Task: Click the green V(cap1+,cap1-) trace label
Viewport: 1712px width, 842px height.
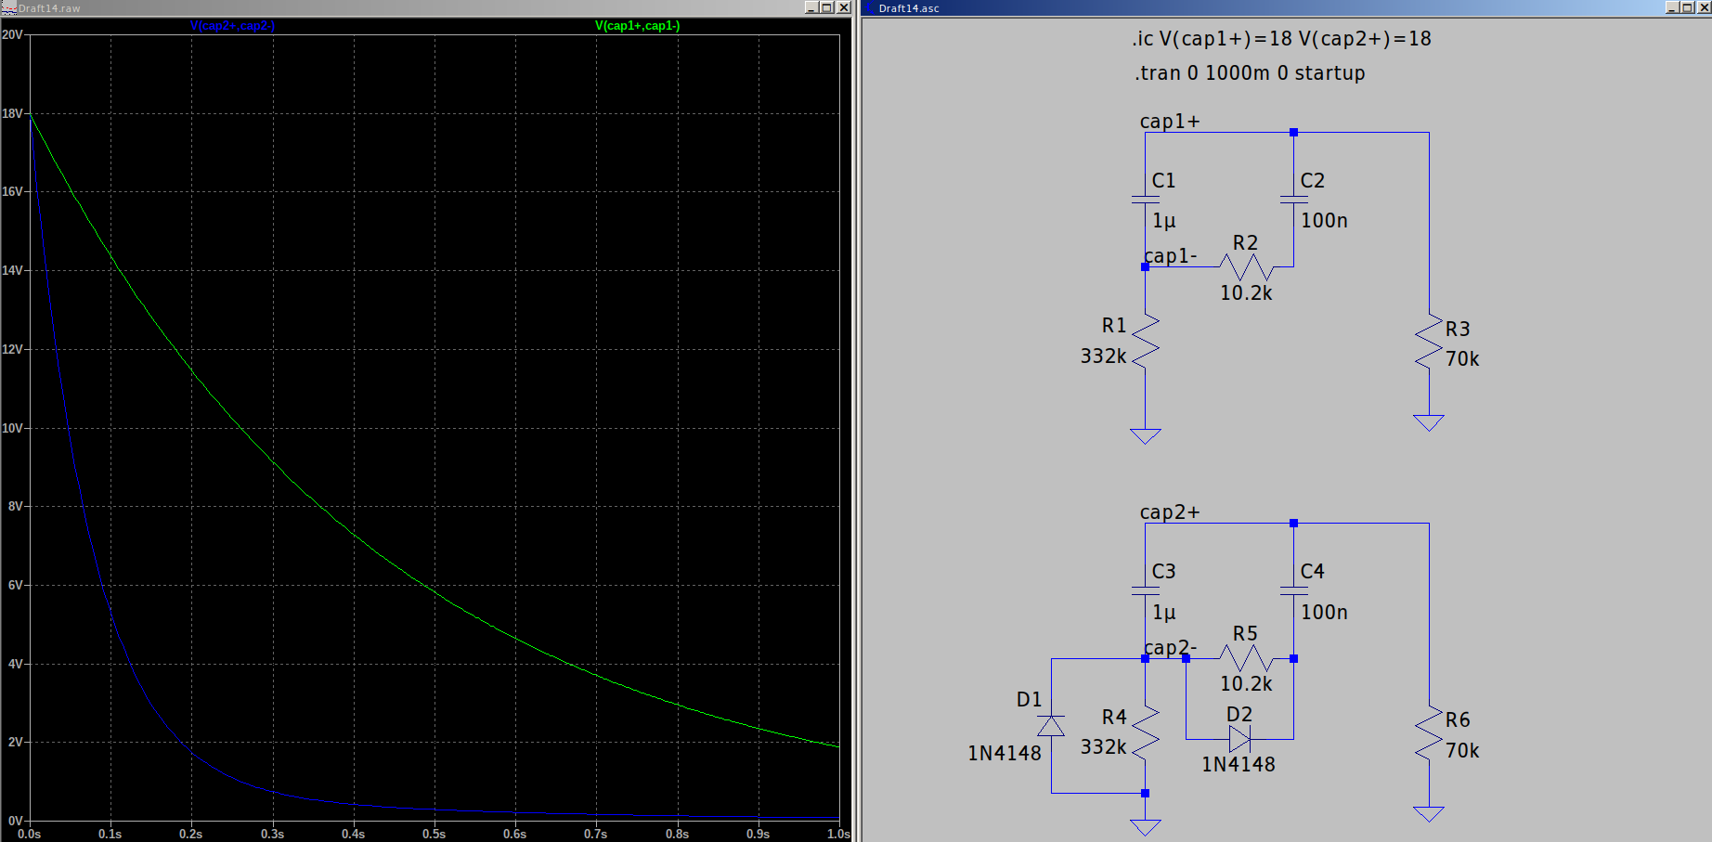Action: 637,26
